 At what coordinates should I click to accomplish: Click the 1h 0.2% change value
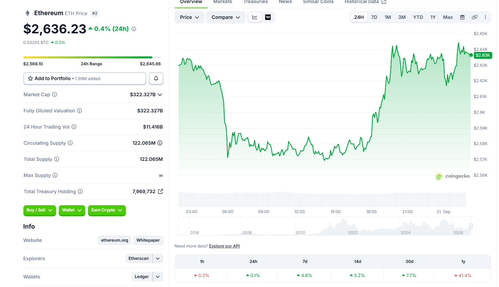pyautogui.click(x=202, y=276)
